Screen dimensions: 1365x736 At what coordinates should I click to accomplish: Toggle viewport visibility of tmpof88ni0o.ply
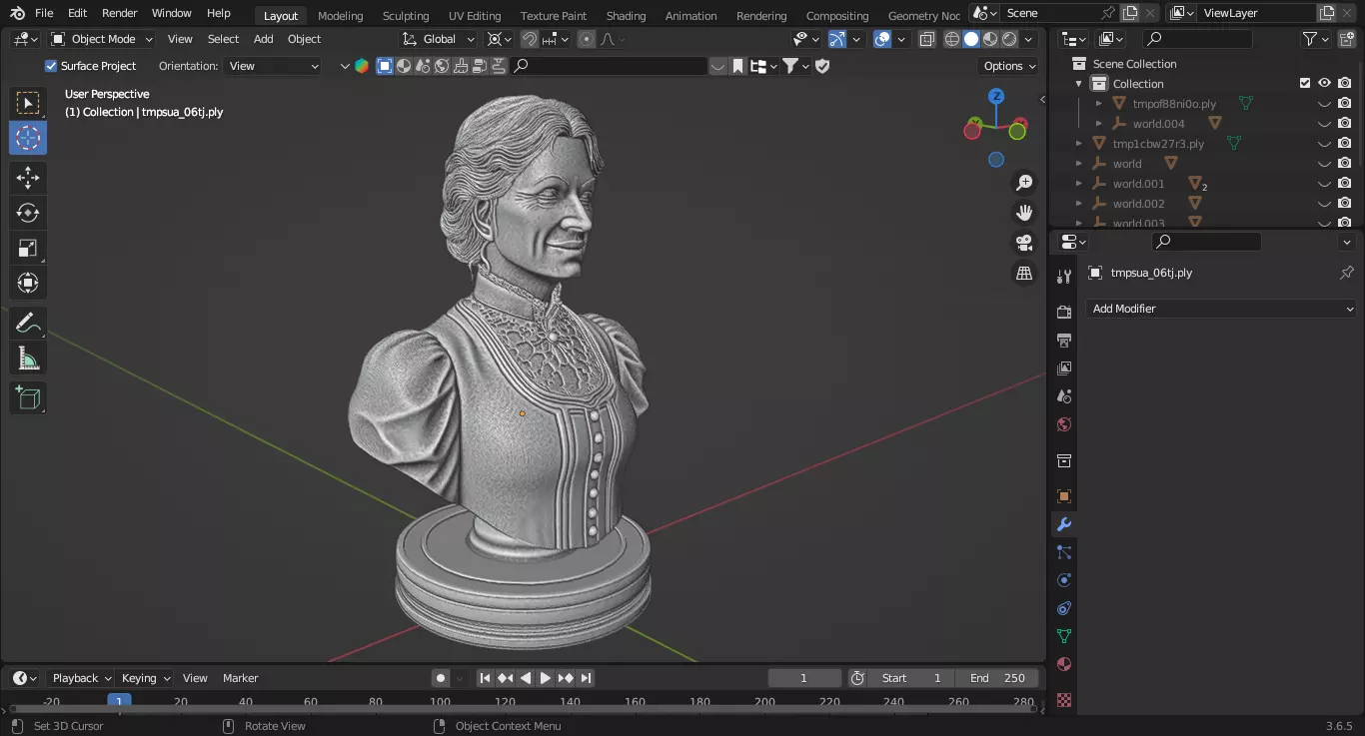coord(1324,103)
